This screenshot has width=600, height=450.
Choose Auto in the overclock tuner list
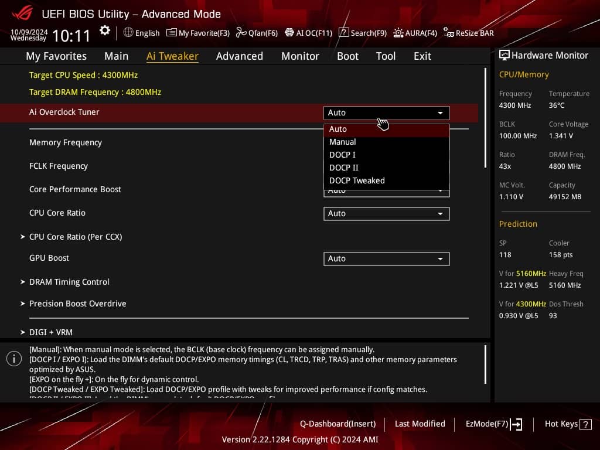tap(387, 129)
